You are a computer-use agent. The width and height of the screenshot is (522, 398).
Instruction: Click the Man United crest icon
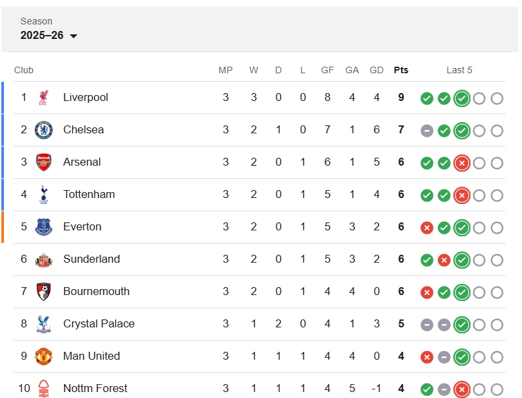click(44, 356)
